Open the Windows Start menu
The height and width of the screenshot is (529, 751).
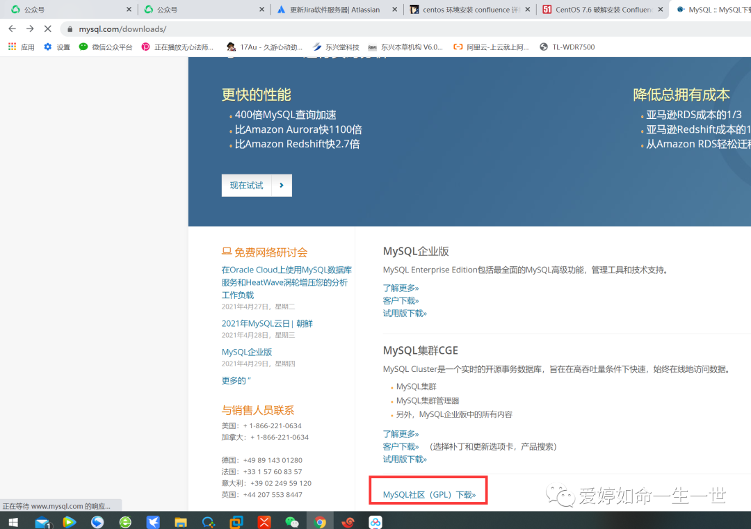click(13, 522)
